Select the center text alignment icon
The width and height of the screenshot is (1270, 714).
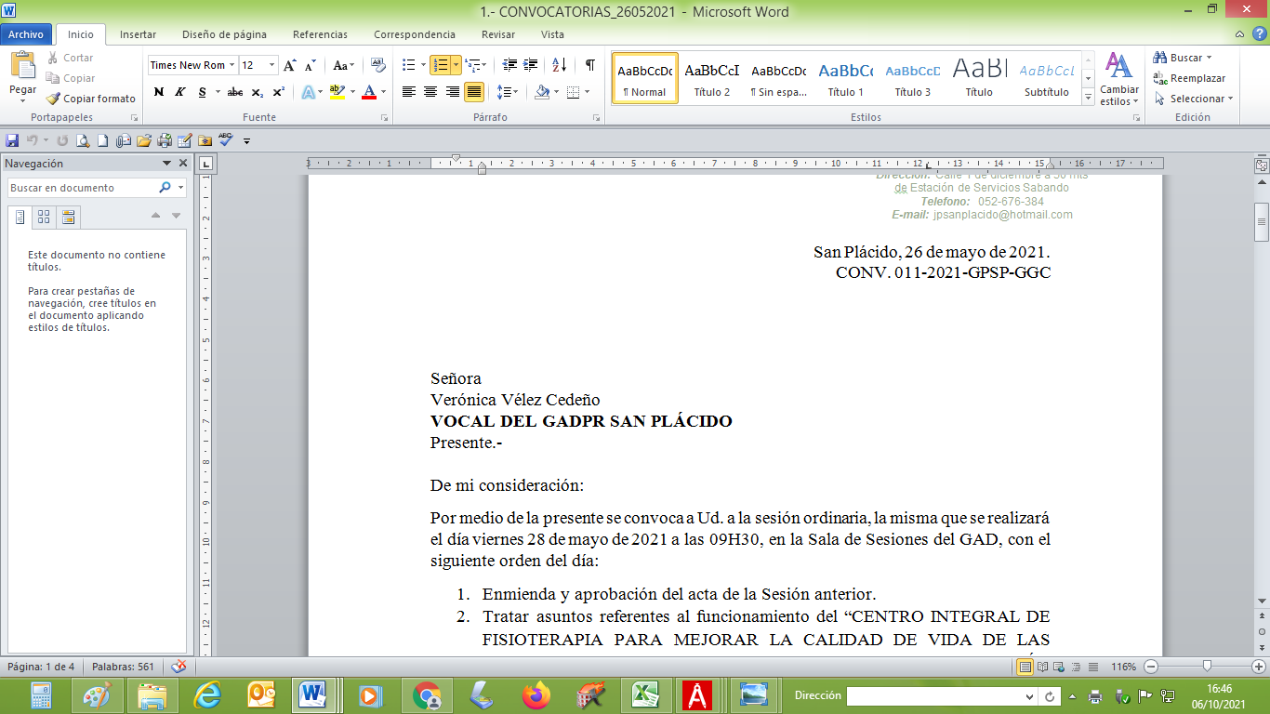click(430, 92)
